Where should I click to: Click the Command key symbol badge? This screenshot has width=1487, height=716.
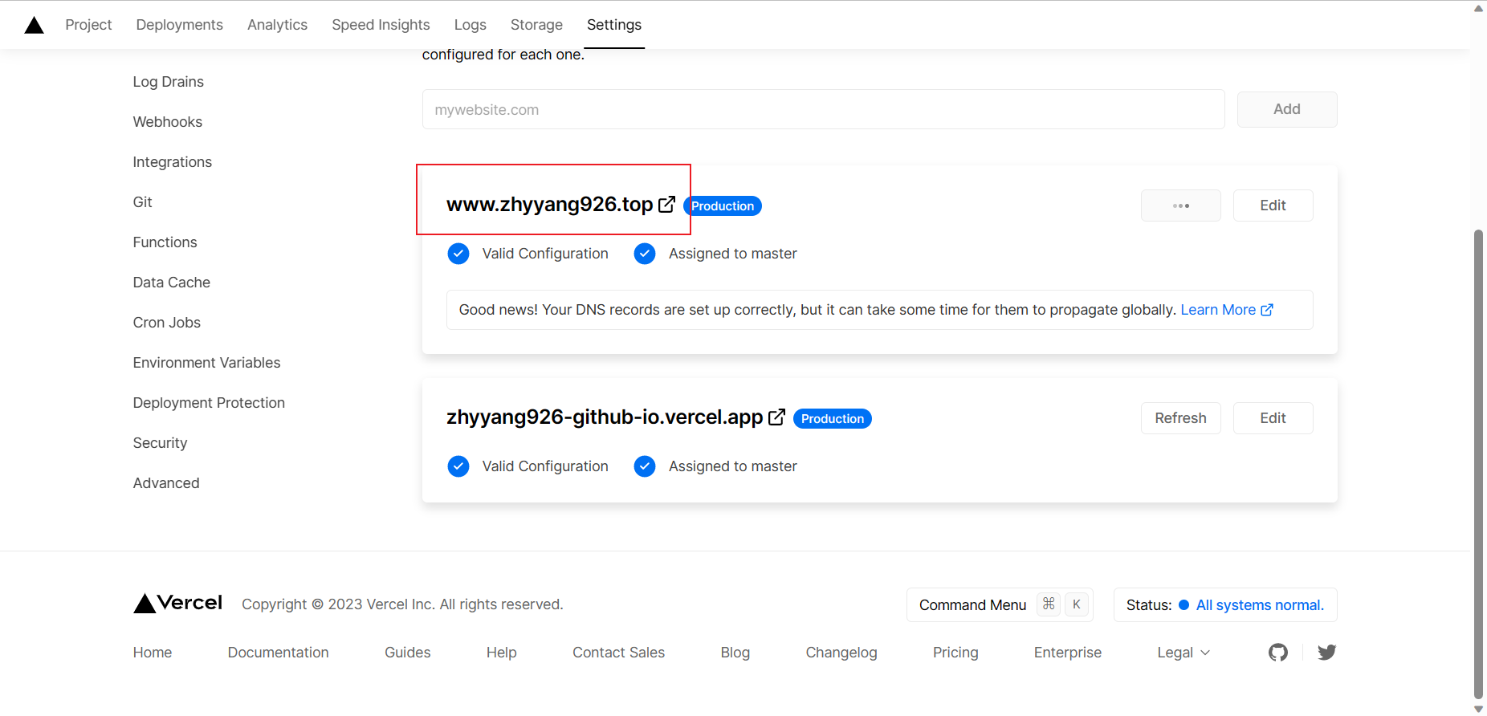pyautogui.click(x=1049, y=604)
